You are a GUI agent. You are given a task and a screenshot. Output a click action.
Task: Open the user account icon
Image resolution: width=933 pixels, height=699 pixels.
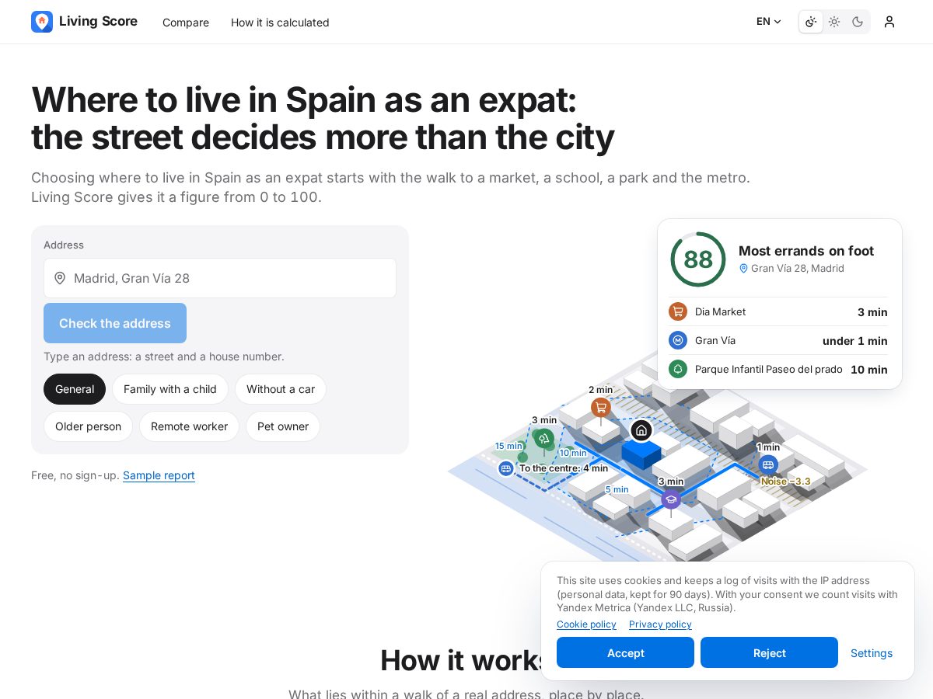(889, 22)
